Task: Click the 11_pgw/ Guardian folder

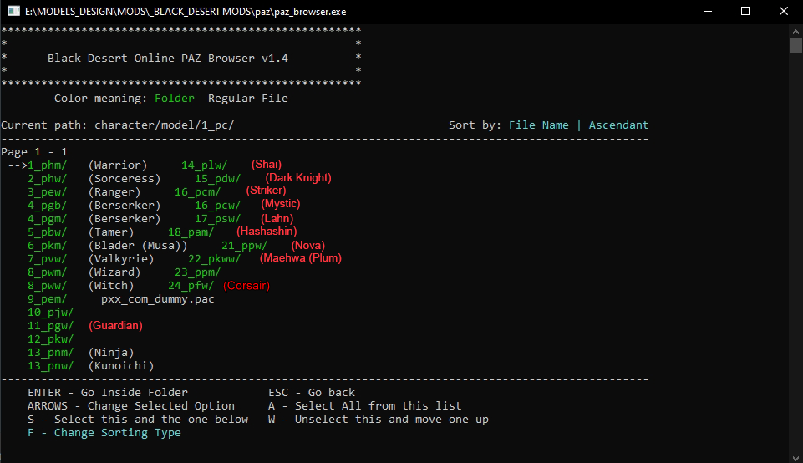Action: (51, 325)
